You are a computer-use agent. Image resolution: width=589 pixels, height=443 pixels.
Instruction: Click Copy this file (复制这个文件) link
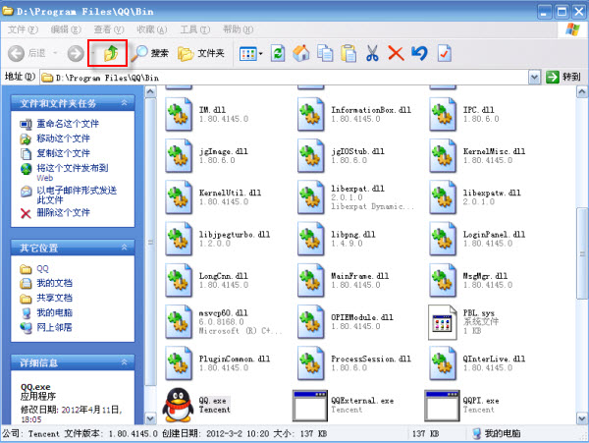coord(63,153)
